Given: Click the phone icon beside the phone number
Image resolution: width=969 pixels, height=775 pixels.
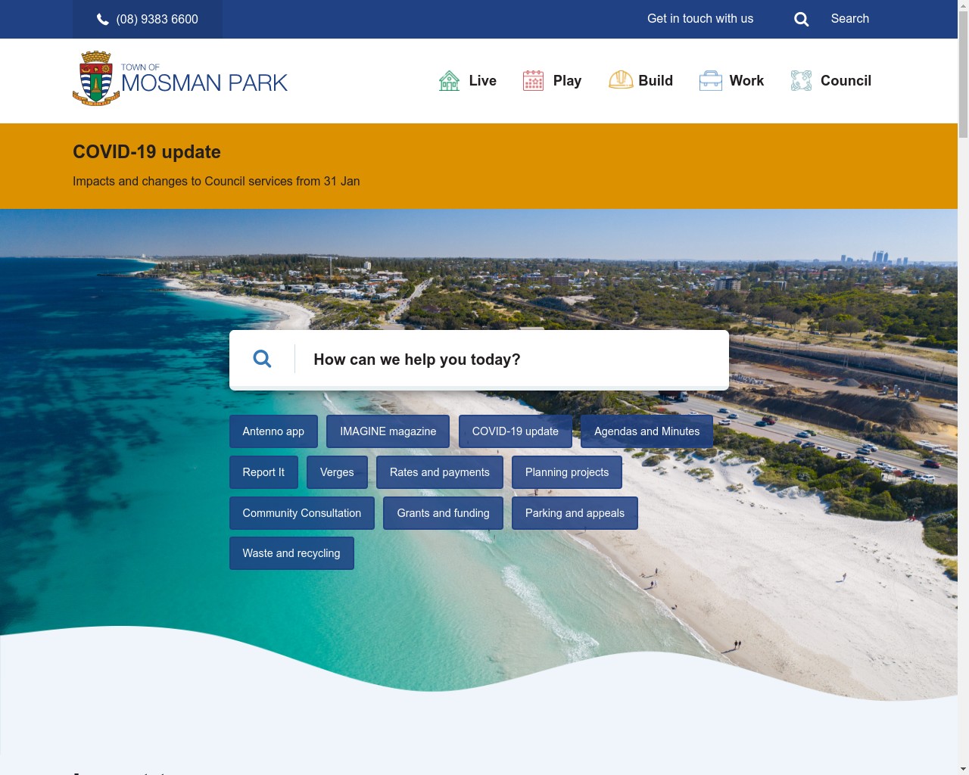Looking at the screenshot, I should [102, 19].
